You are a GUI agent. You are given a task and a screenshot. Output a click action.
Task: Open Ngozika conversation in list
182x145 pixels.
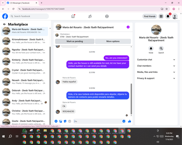[24, 51]
